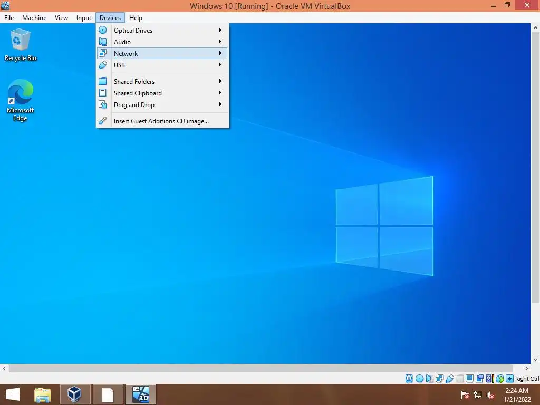Click the horizontal scrollbar left arrow
This screenshot has height=405, width=540.
click(x=4, y=369)
